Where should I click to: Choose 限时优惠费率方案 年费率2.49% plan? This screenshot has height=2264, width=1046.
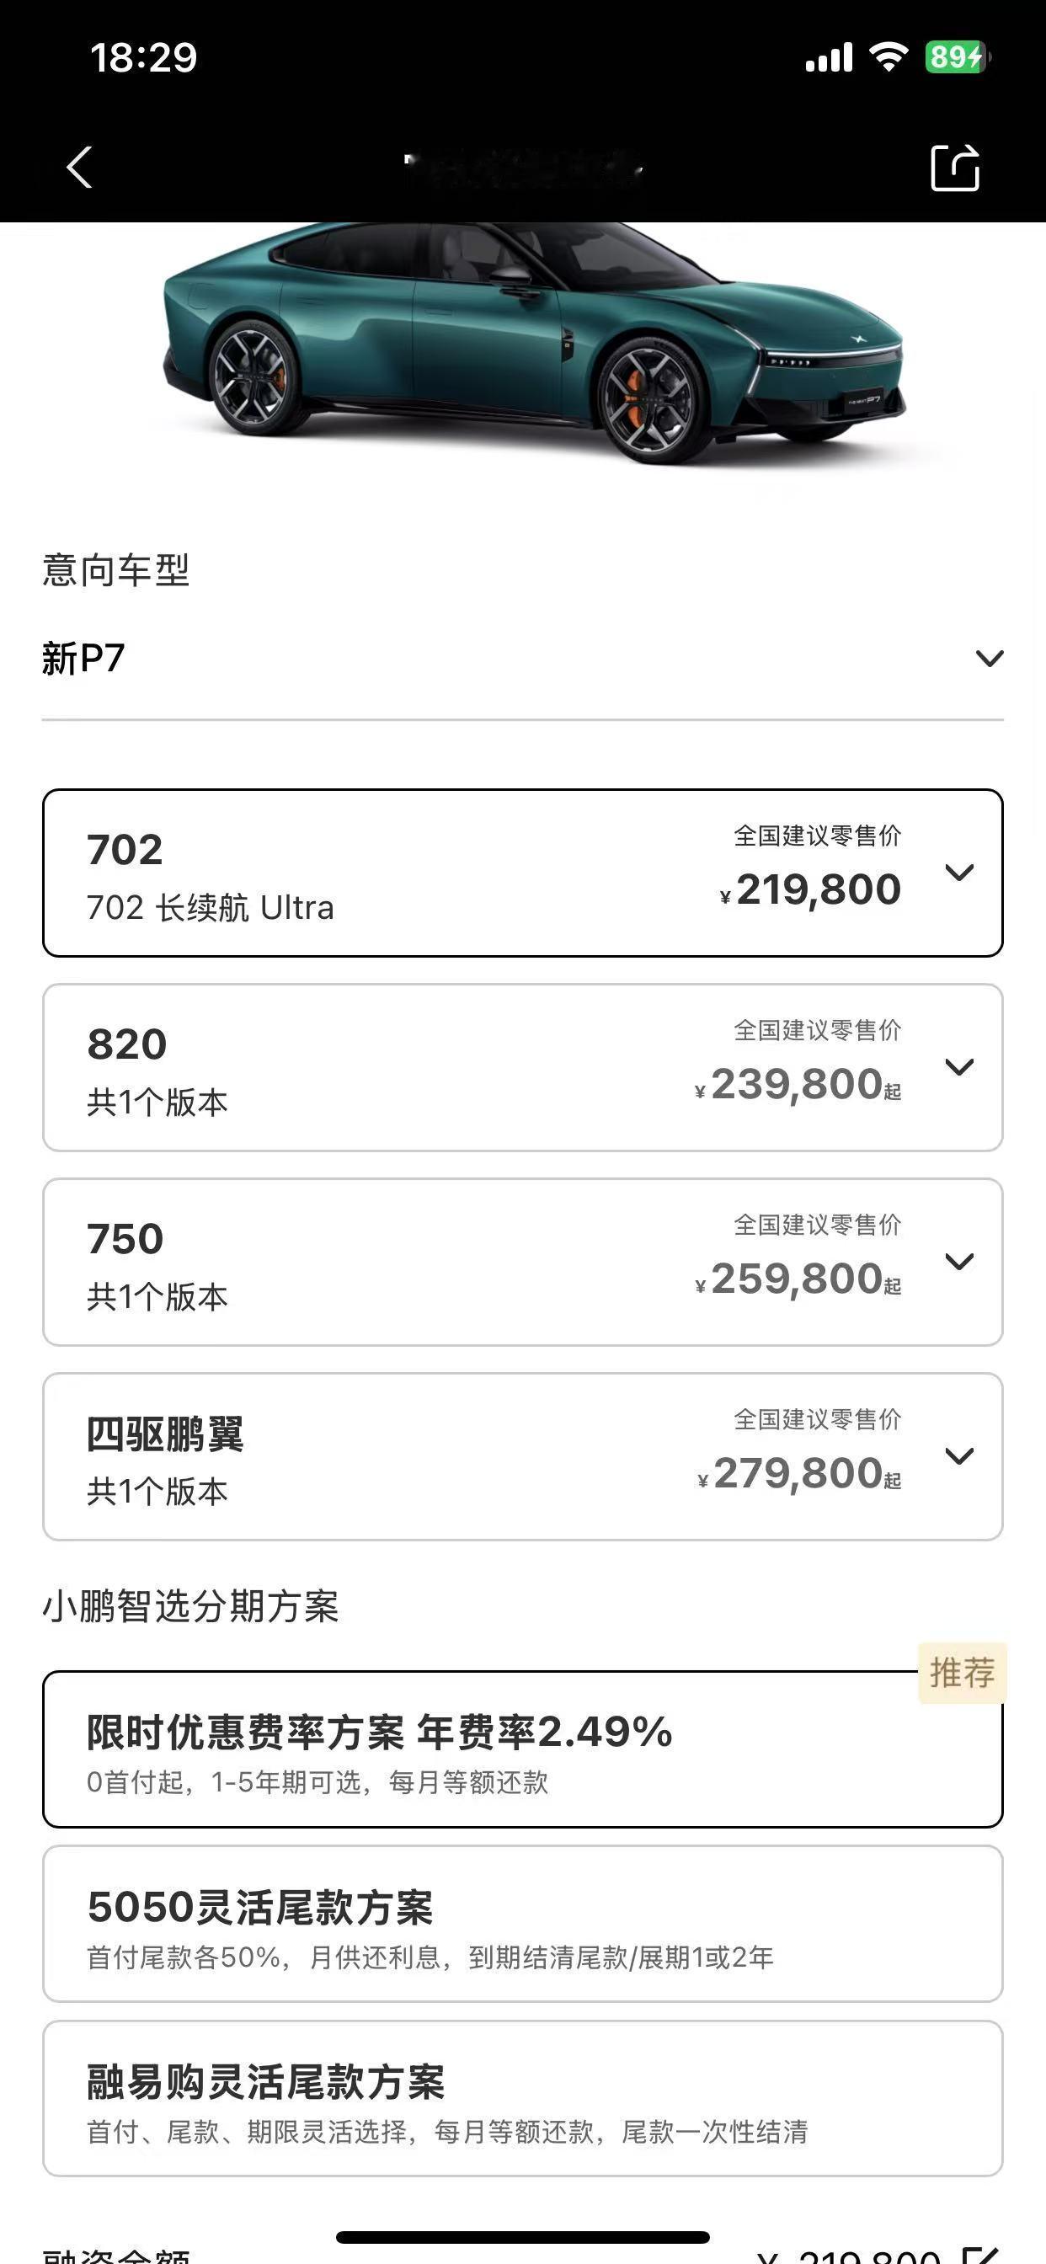(522, 1749)
